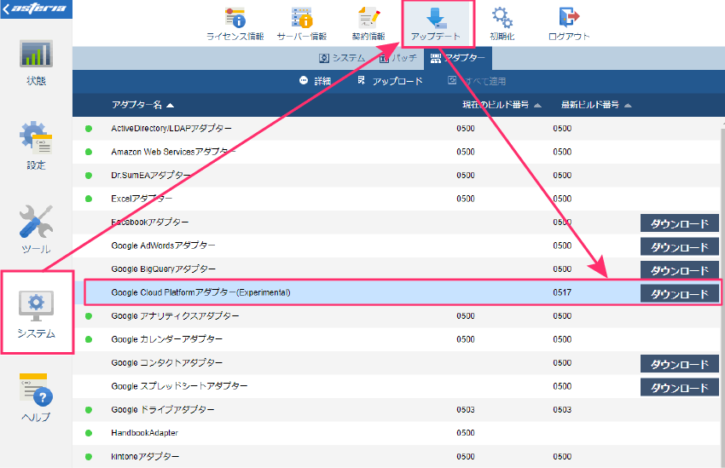Click green status dot of ActiveDirectory/LDAPアダプター
This screenshot has width=725, height=468.
89,129
